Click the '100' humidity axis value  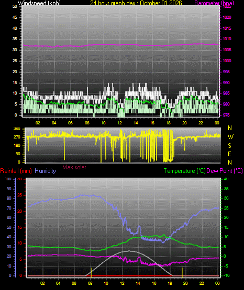pos(8,179)
